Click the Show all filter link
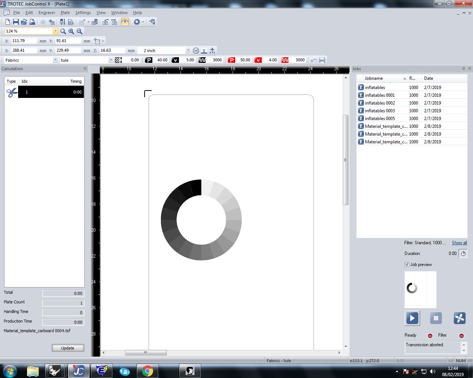 tap(459, 243)
